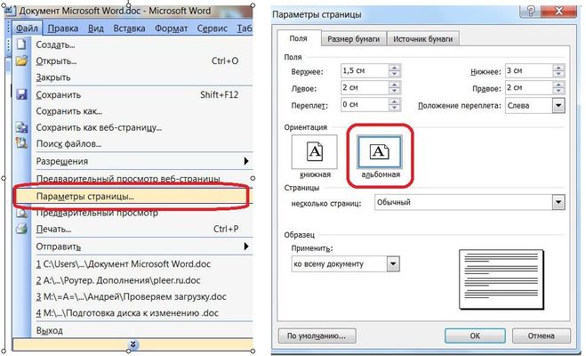
Task: Open the Применить dropdown for document scope
Action: click(392, 264)
